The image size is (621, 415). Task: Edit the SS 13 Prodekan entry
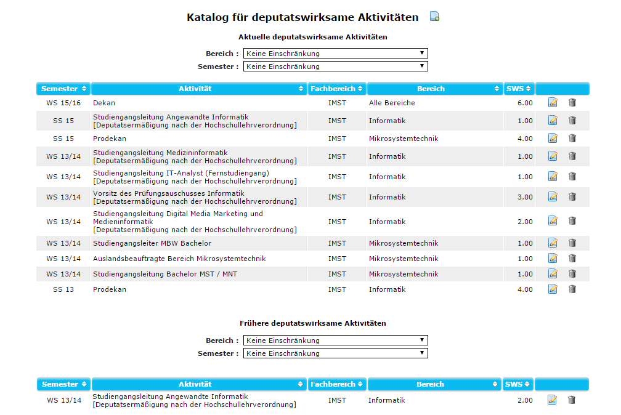coord(553,289)
